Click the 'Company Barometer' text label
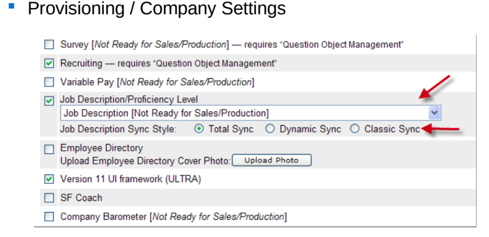 click(x=104, y=217)
